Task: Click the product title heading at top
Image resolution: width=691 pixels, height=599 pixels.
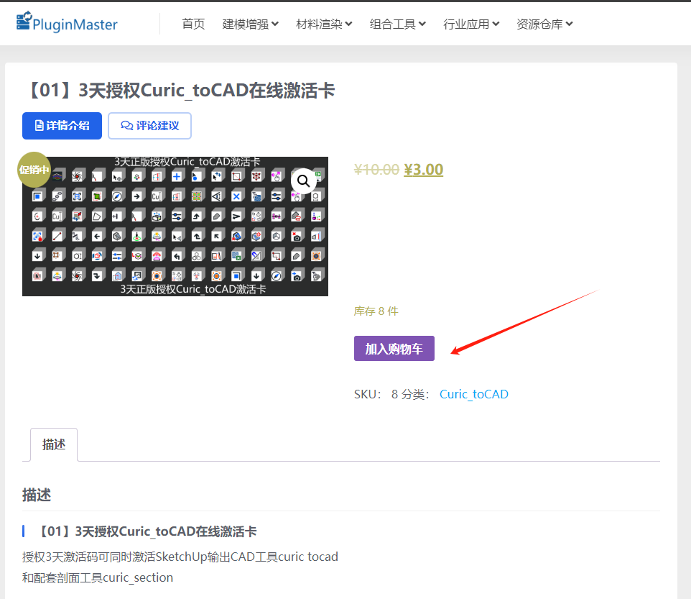Action: [179, 91]
